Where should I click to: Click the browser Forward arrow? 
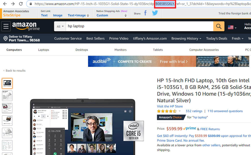pos(13,4)
